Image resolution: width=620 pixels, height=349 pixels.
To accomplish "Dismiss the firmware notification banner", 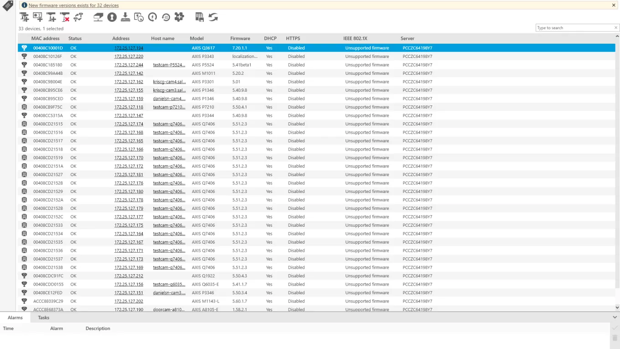I will pyautogui.click(x=614, y=5).
